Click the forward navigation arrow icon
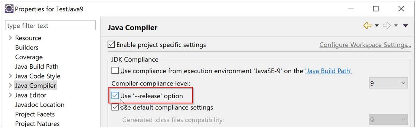Viewport: 416px width, 128px height. pyautogui.click(x=387, y=26)
